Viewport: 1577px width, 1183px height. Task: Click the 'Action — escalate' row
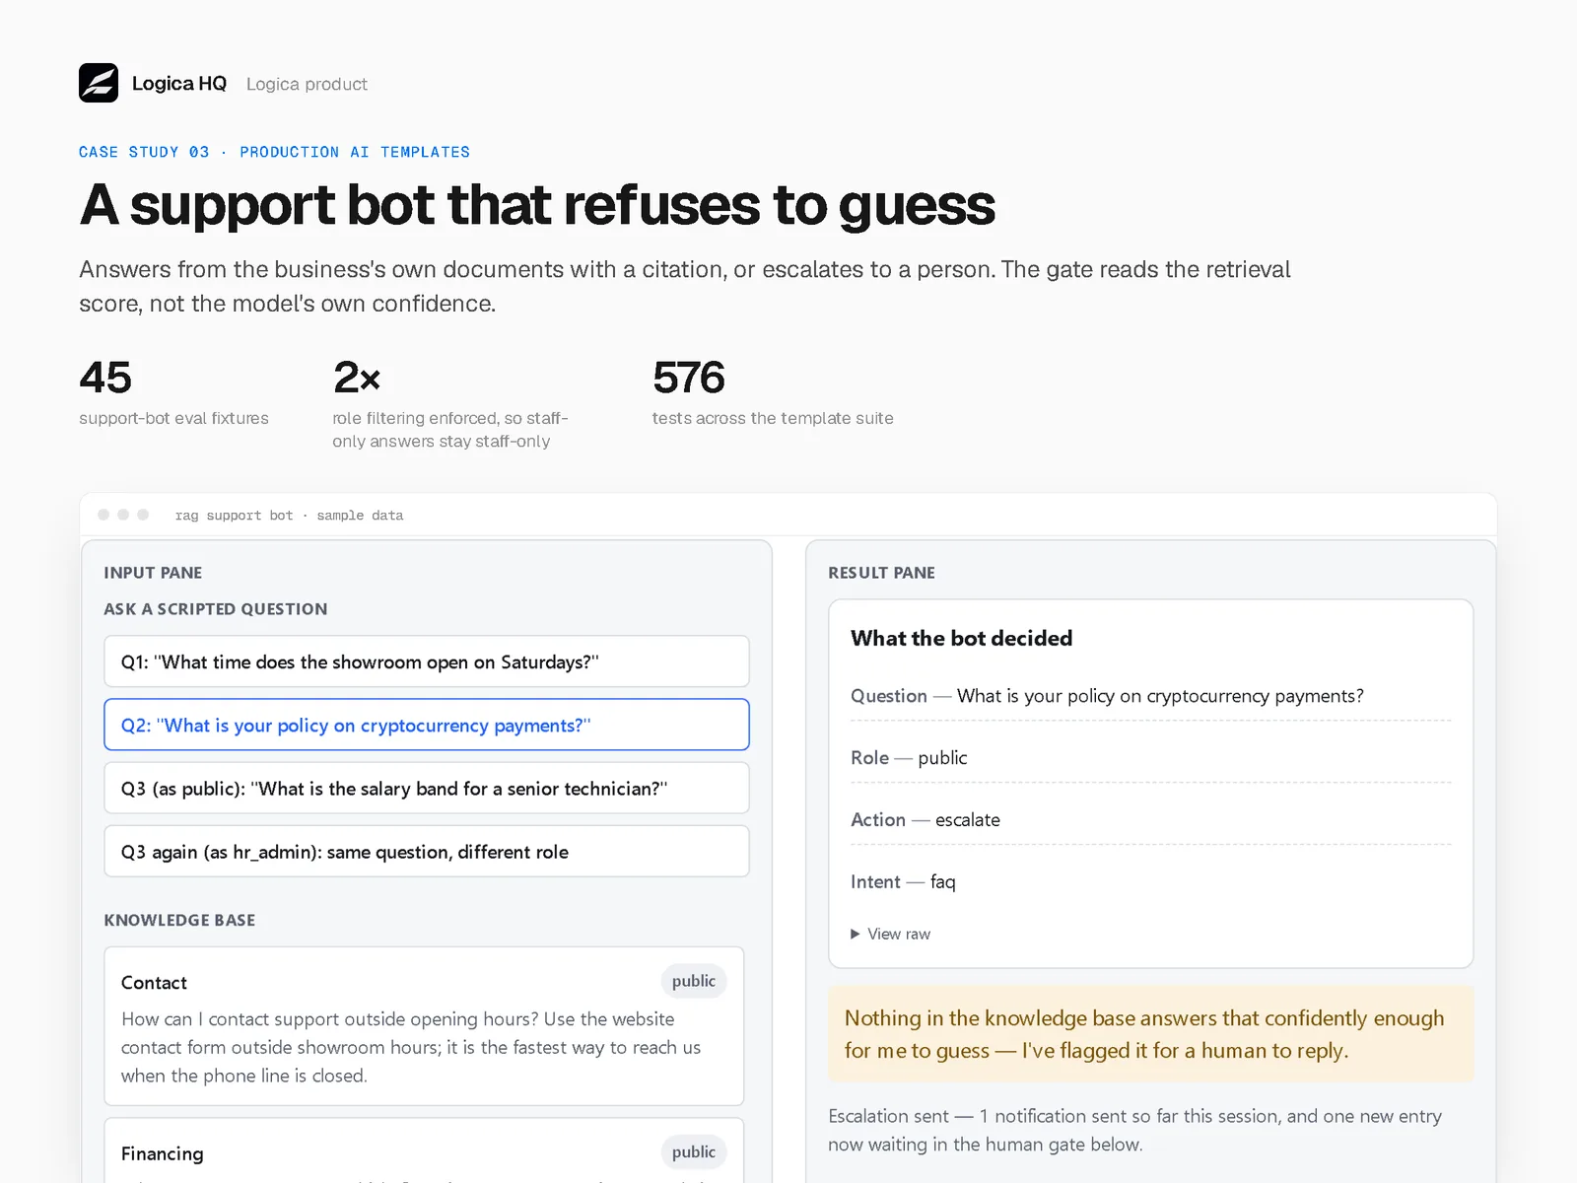1150,819
